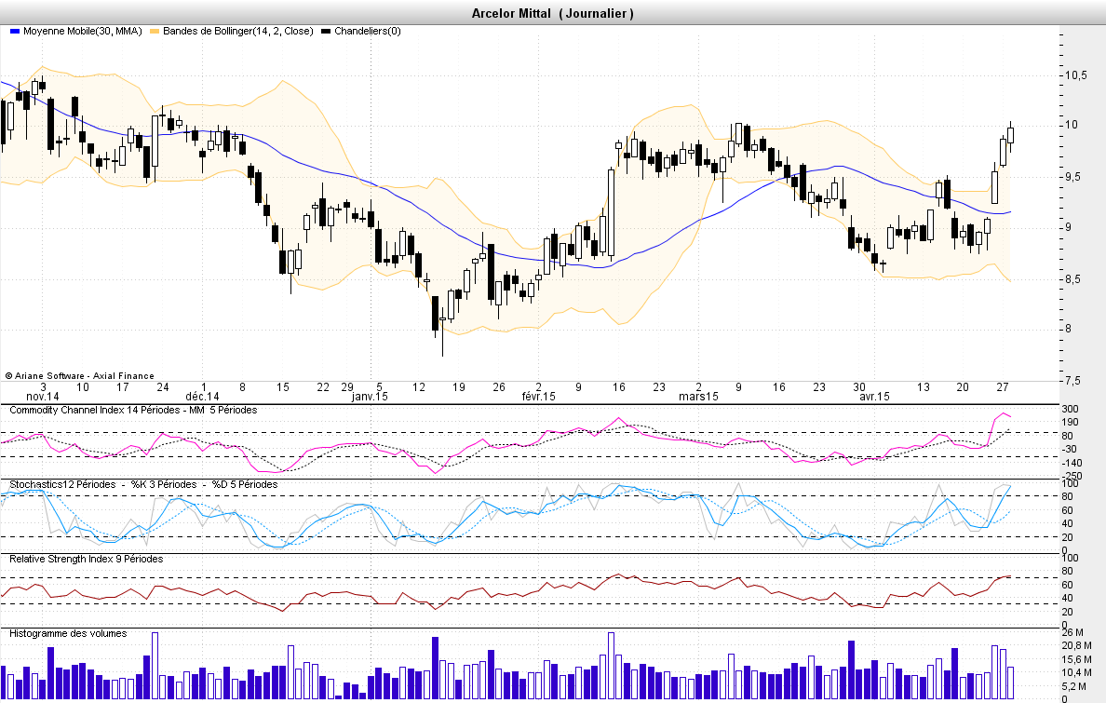The width and height of the screenshot is (1106, 703).
Task: Click the Relative Strength Index 9 Périodes heading
Action: [x=86, y=559]
